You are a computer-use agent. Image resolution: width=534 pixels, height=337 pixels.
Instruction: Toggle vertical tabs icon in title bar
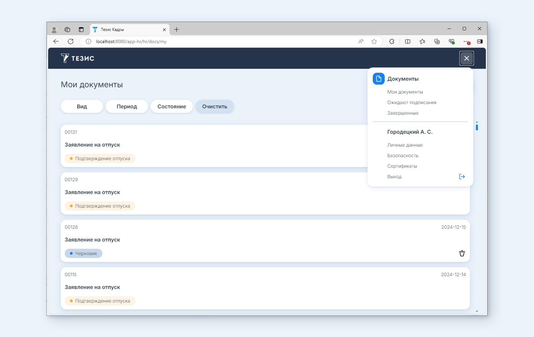pyautogui.click(x=81, y=30)
